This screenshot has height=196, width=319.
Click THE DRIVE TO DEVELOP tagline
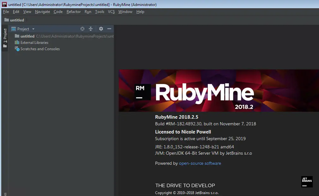click(x=185, y=186)
